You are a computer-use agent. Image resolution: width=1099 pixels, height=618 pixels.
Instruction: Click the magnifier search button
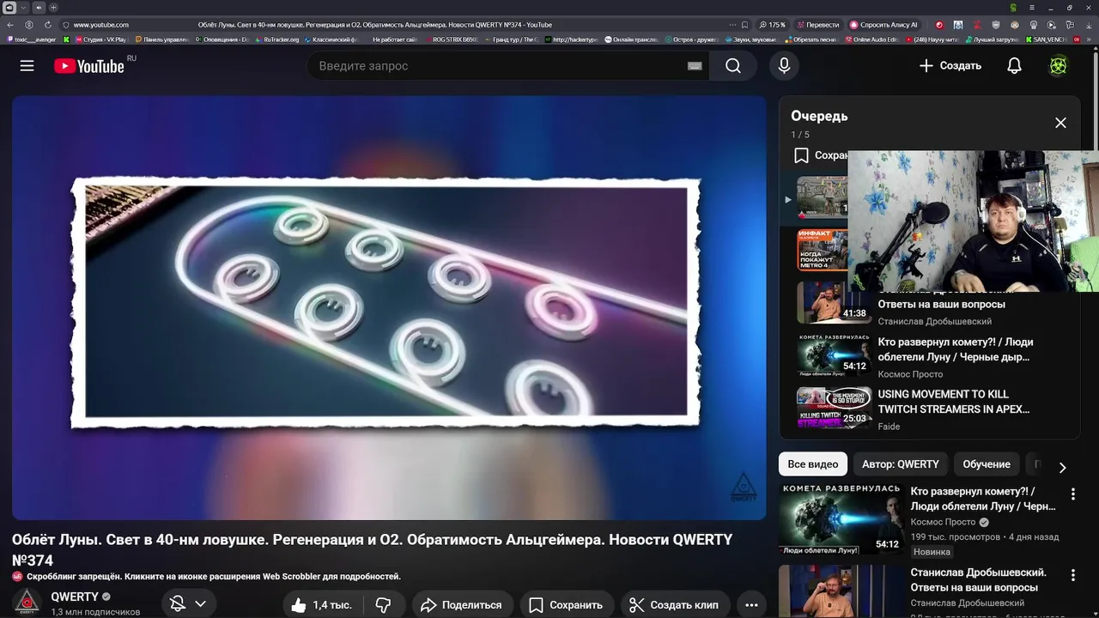[x=733, y=66]
